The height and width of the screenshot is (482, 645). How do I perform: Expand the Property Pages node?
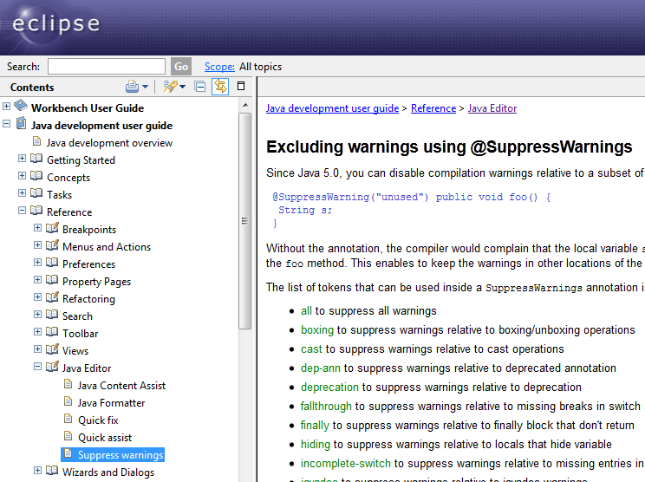coord(37,279)
